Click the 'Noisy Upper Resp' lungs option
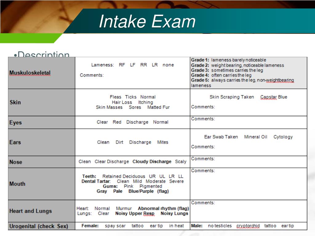Screen dimensions: 315x236 (135, 214)
